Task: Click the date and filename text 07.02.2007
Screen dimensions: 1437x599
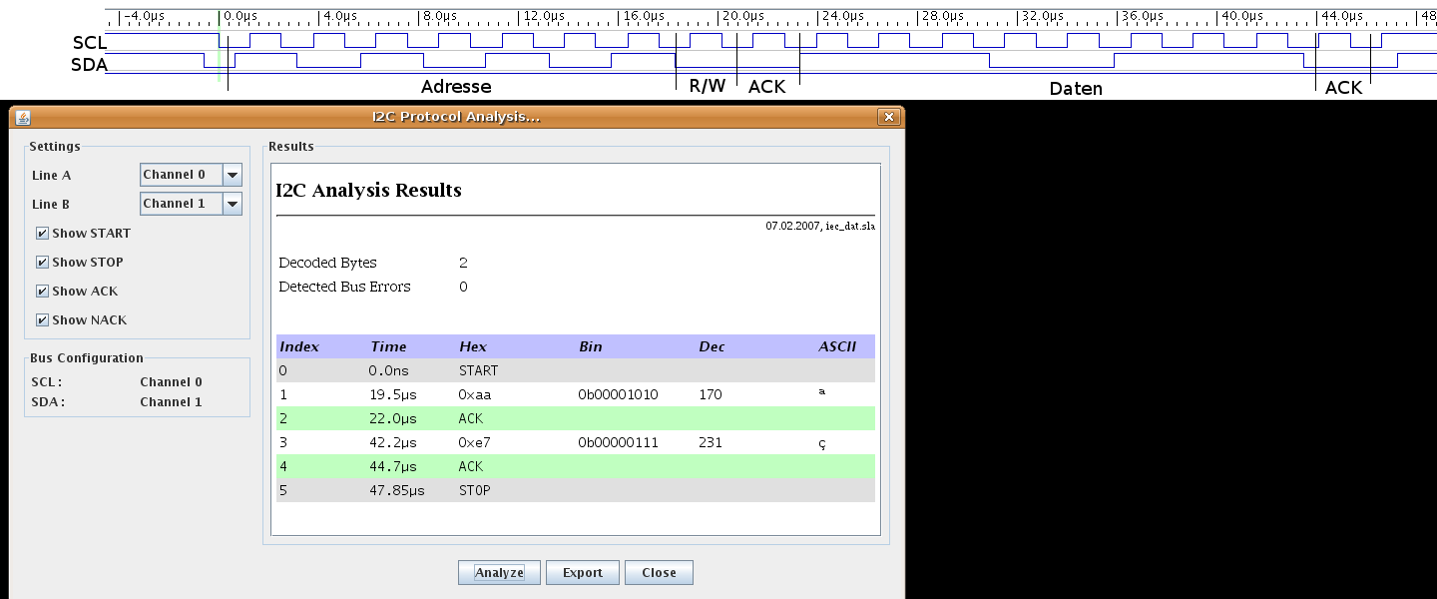Action: [x=820, y=227]
